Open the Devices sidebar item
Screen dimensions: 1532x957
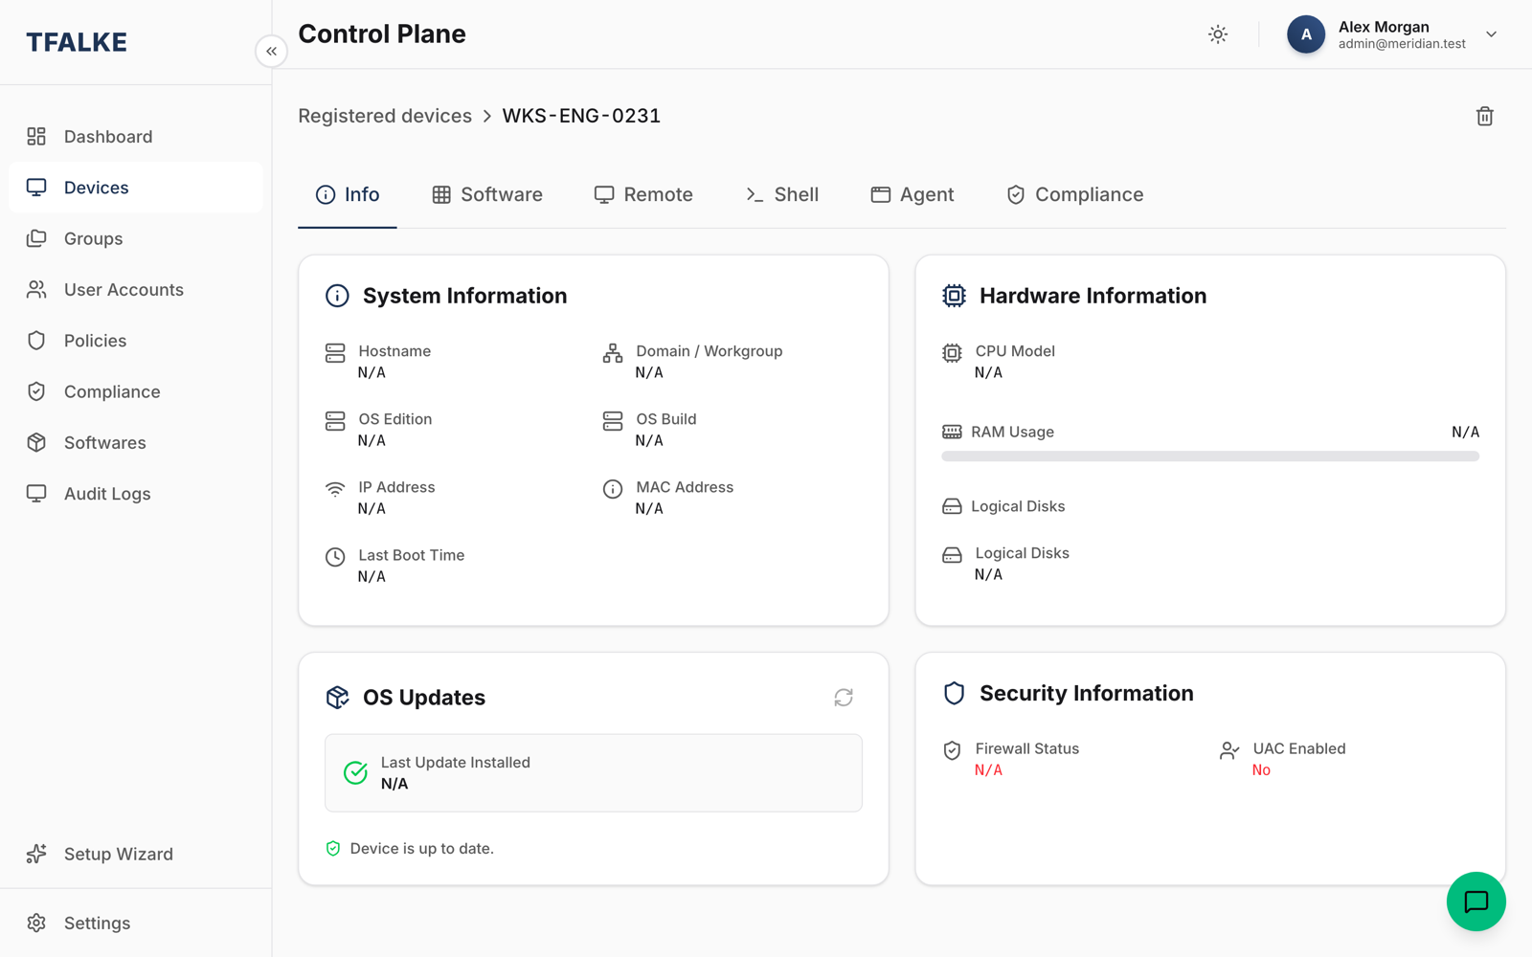pos(136,188)
